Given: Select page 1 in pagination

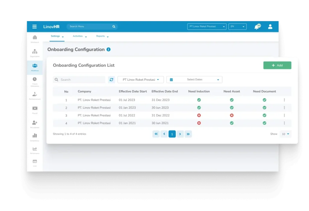Looking at the screenshot, I should (x=172, y=134).
